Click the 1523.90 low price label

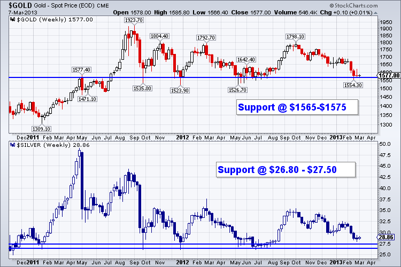point(180,90)
